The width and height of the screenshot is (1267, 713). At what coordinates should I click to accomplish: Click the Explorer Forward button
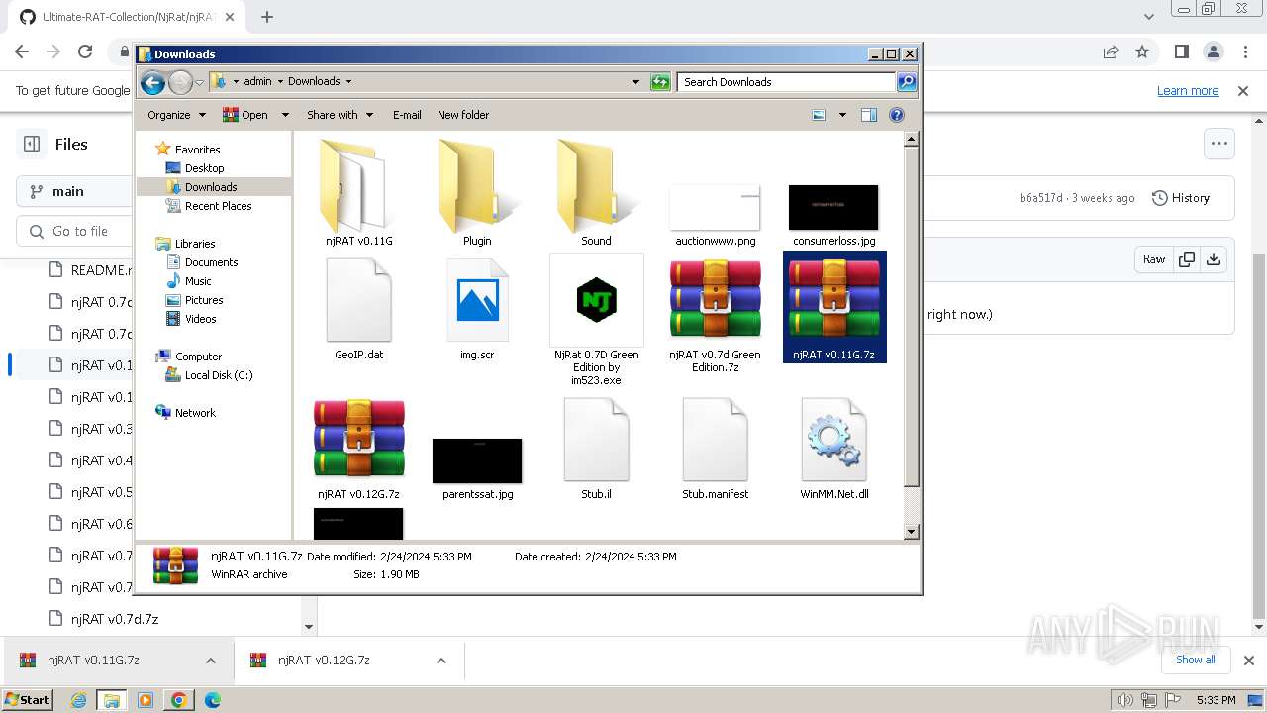tap(180, 82)
